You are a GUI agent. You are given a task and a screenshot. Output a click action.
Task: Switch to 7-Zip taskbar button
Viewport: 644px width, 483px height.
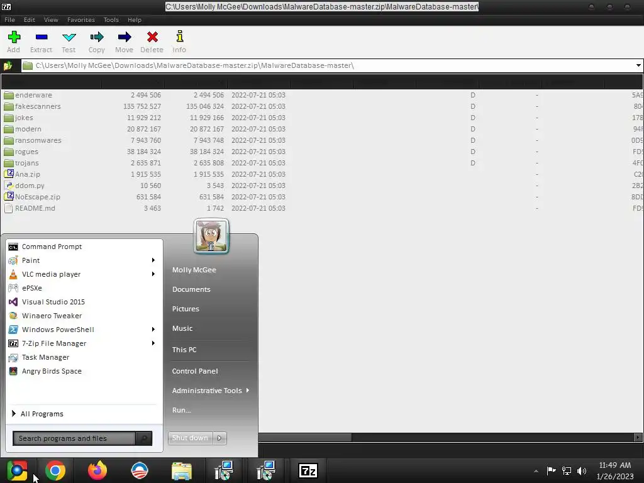point(308,470)
